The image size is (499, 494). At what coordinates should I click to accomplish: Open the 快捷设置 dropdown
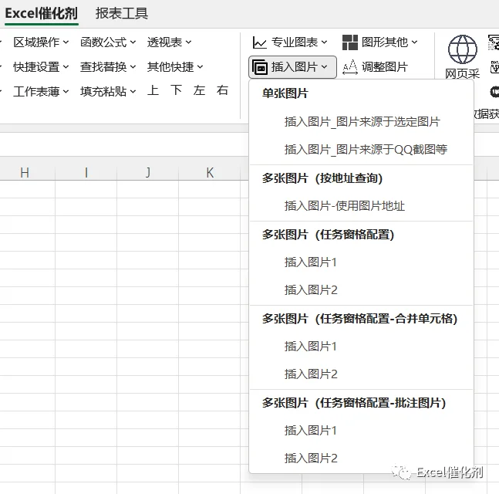[x=41, y=67]
